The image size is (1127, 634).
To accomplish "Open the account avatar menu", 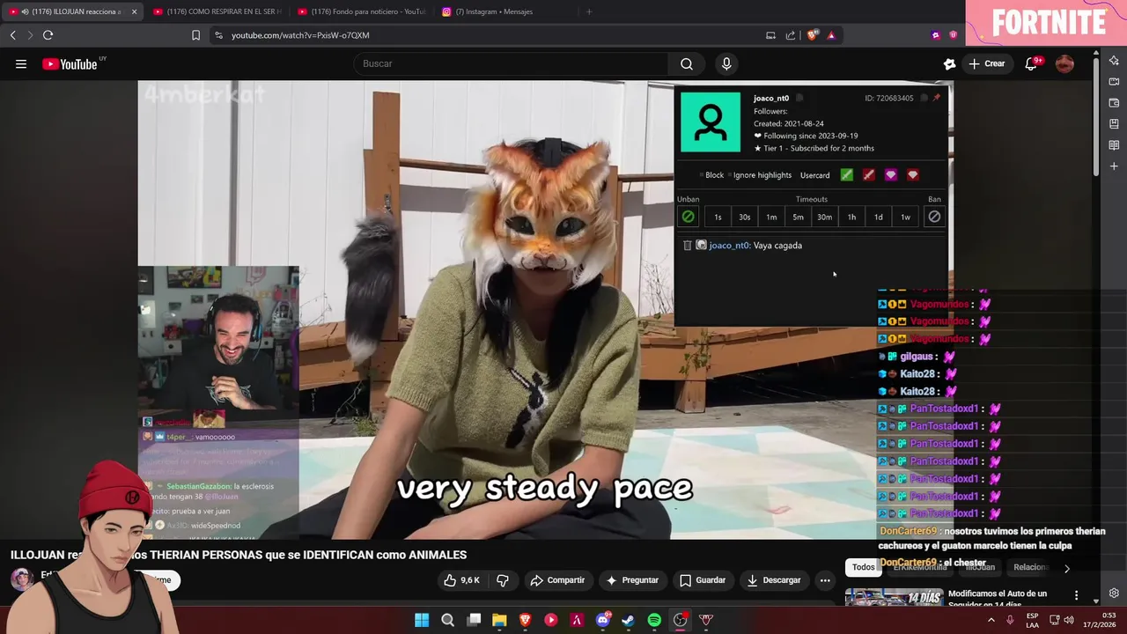I will click(1064, 63).
